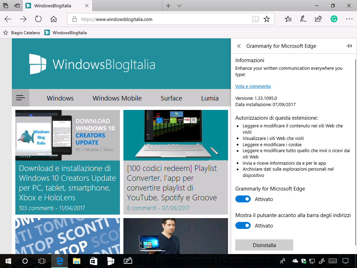357x268 pixels.
Task: Open the Windows Mobile menu item
Action: [117, 98]
